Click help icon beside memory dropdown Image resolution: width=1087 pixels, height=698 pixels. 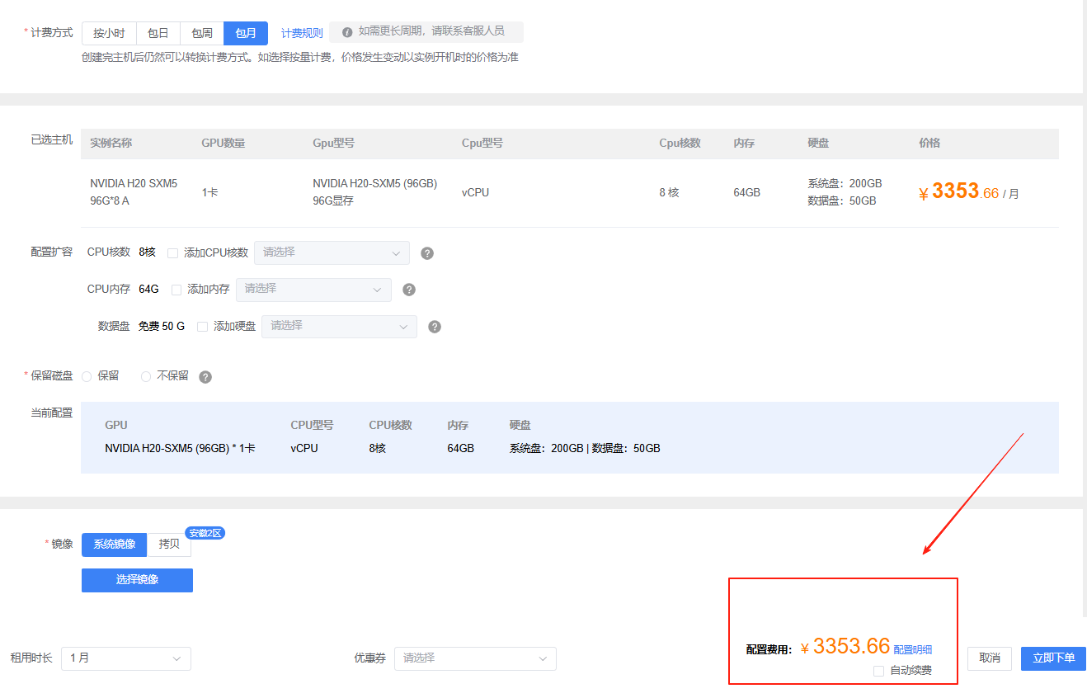tap(409, 290)
